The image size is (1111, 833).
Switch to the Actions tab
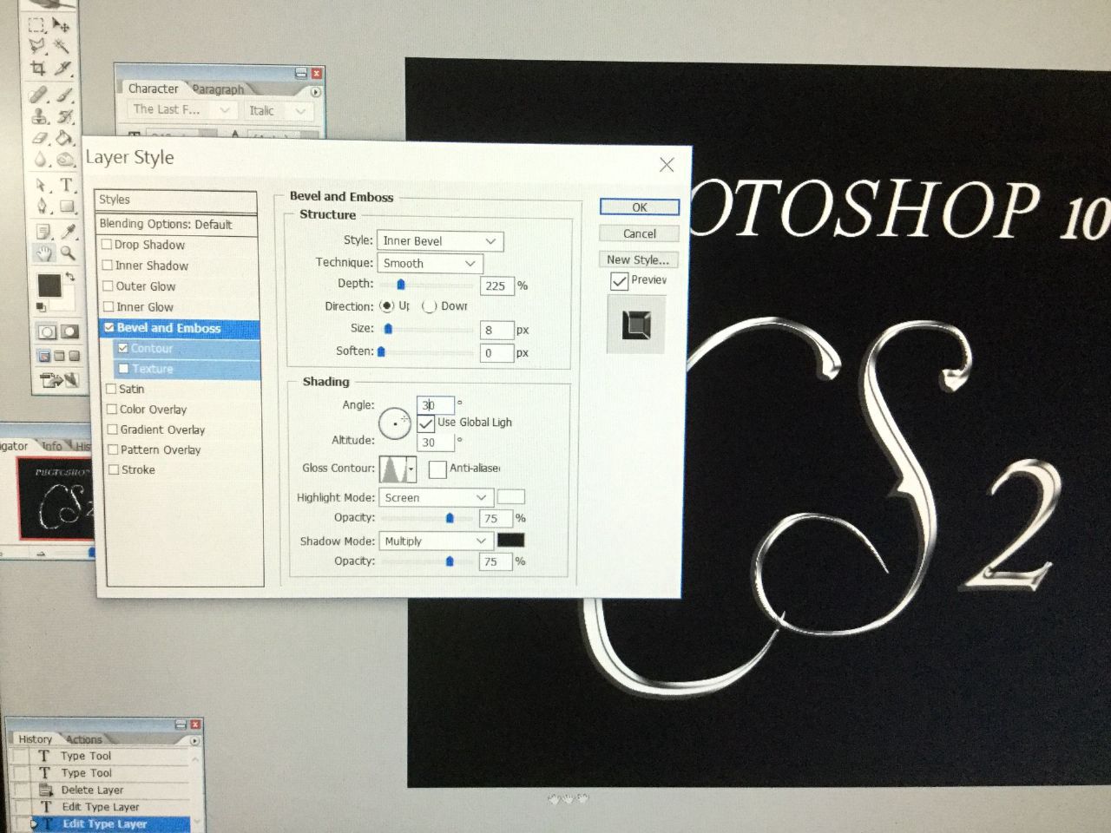84,739
